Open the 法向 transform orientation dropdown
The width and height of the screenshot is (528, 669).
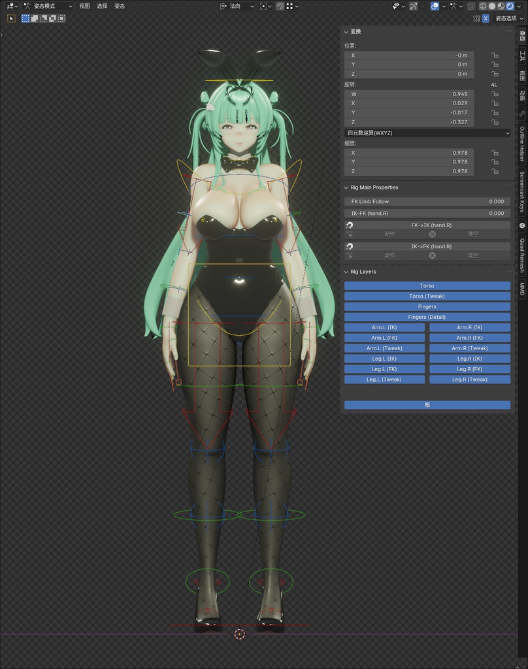tap(237, 6)
